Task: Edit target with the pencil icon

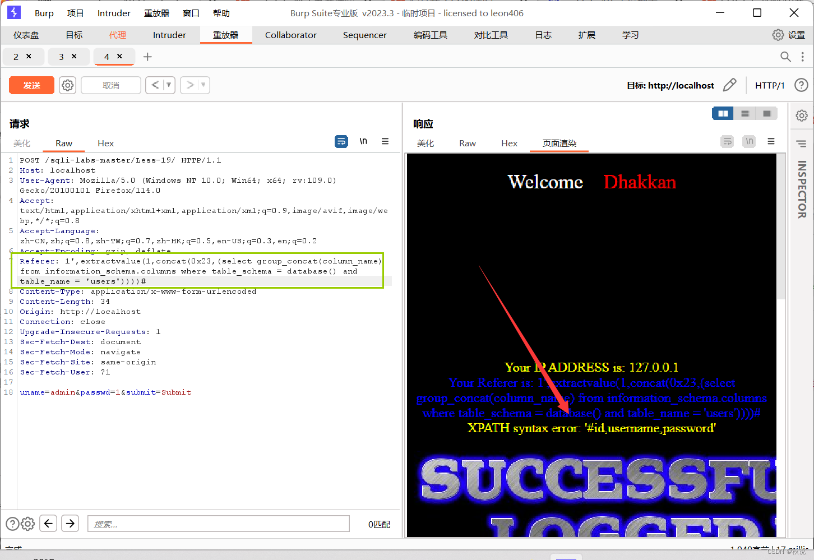Action: (x=729, y=85)
